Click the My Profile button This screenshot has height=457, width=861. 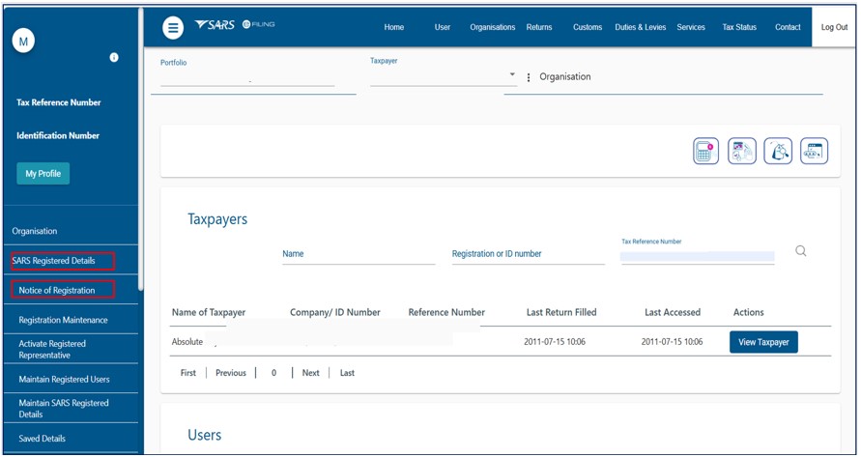43,174
